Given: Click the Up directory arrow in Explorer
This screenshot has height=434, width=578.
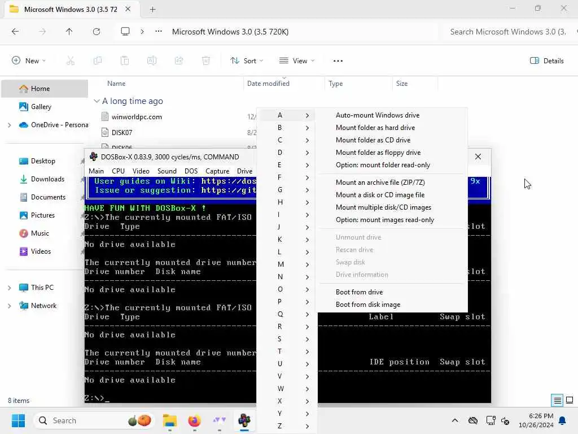Looking at the screenshot, I should [69, 32].
